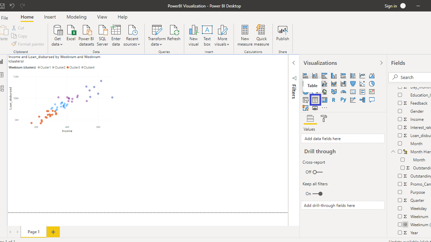This screenshot has width=431, height=242.
Task: Choose the ArcGIS Maps visual icon
Action: [x=306, y=108]
